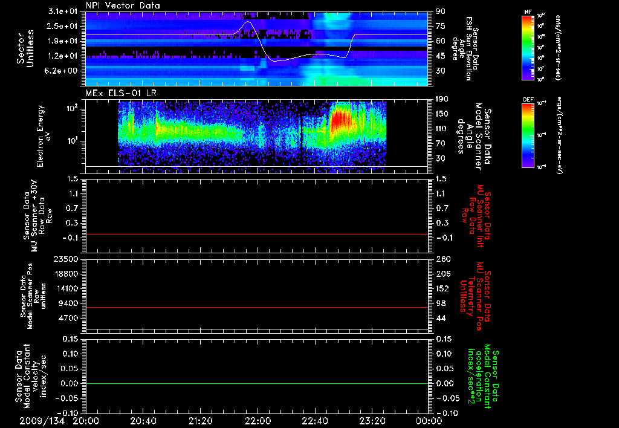Click the red MU Scanner Pos telemetry line
This screenshot has width=619, height=428.
(256, 307)
